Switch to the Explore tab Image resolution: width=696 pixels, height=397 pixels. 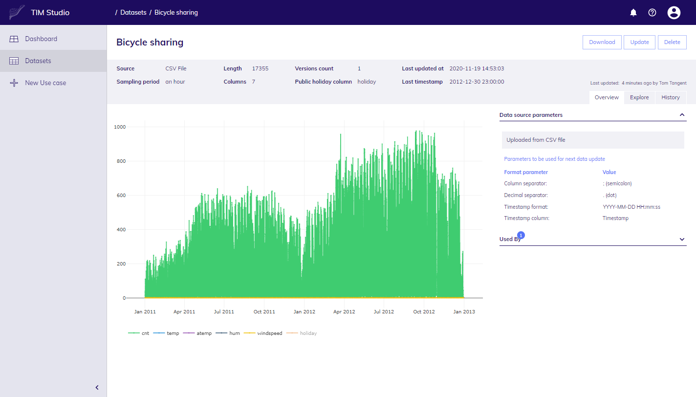tap(639, 97)
